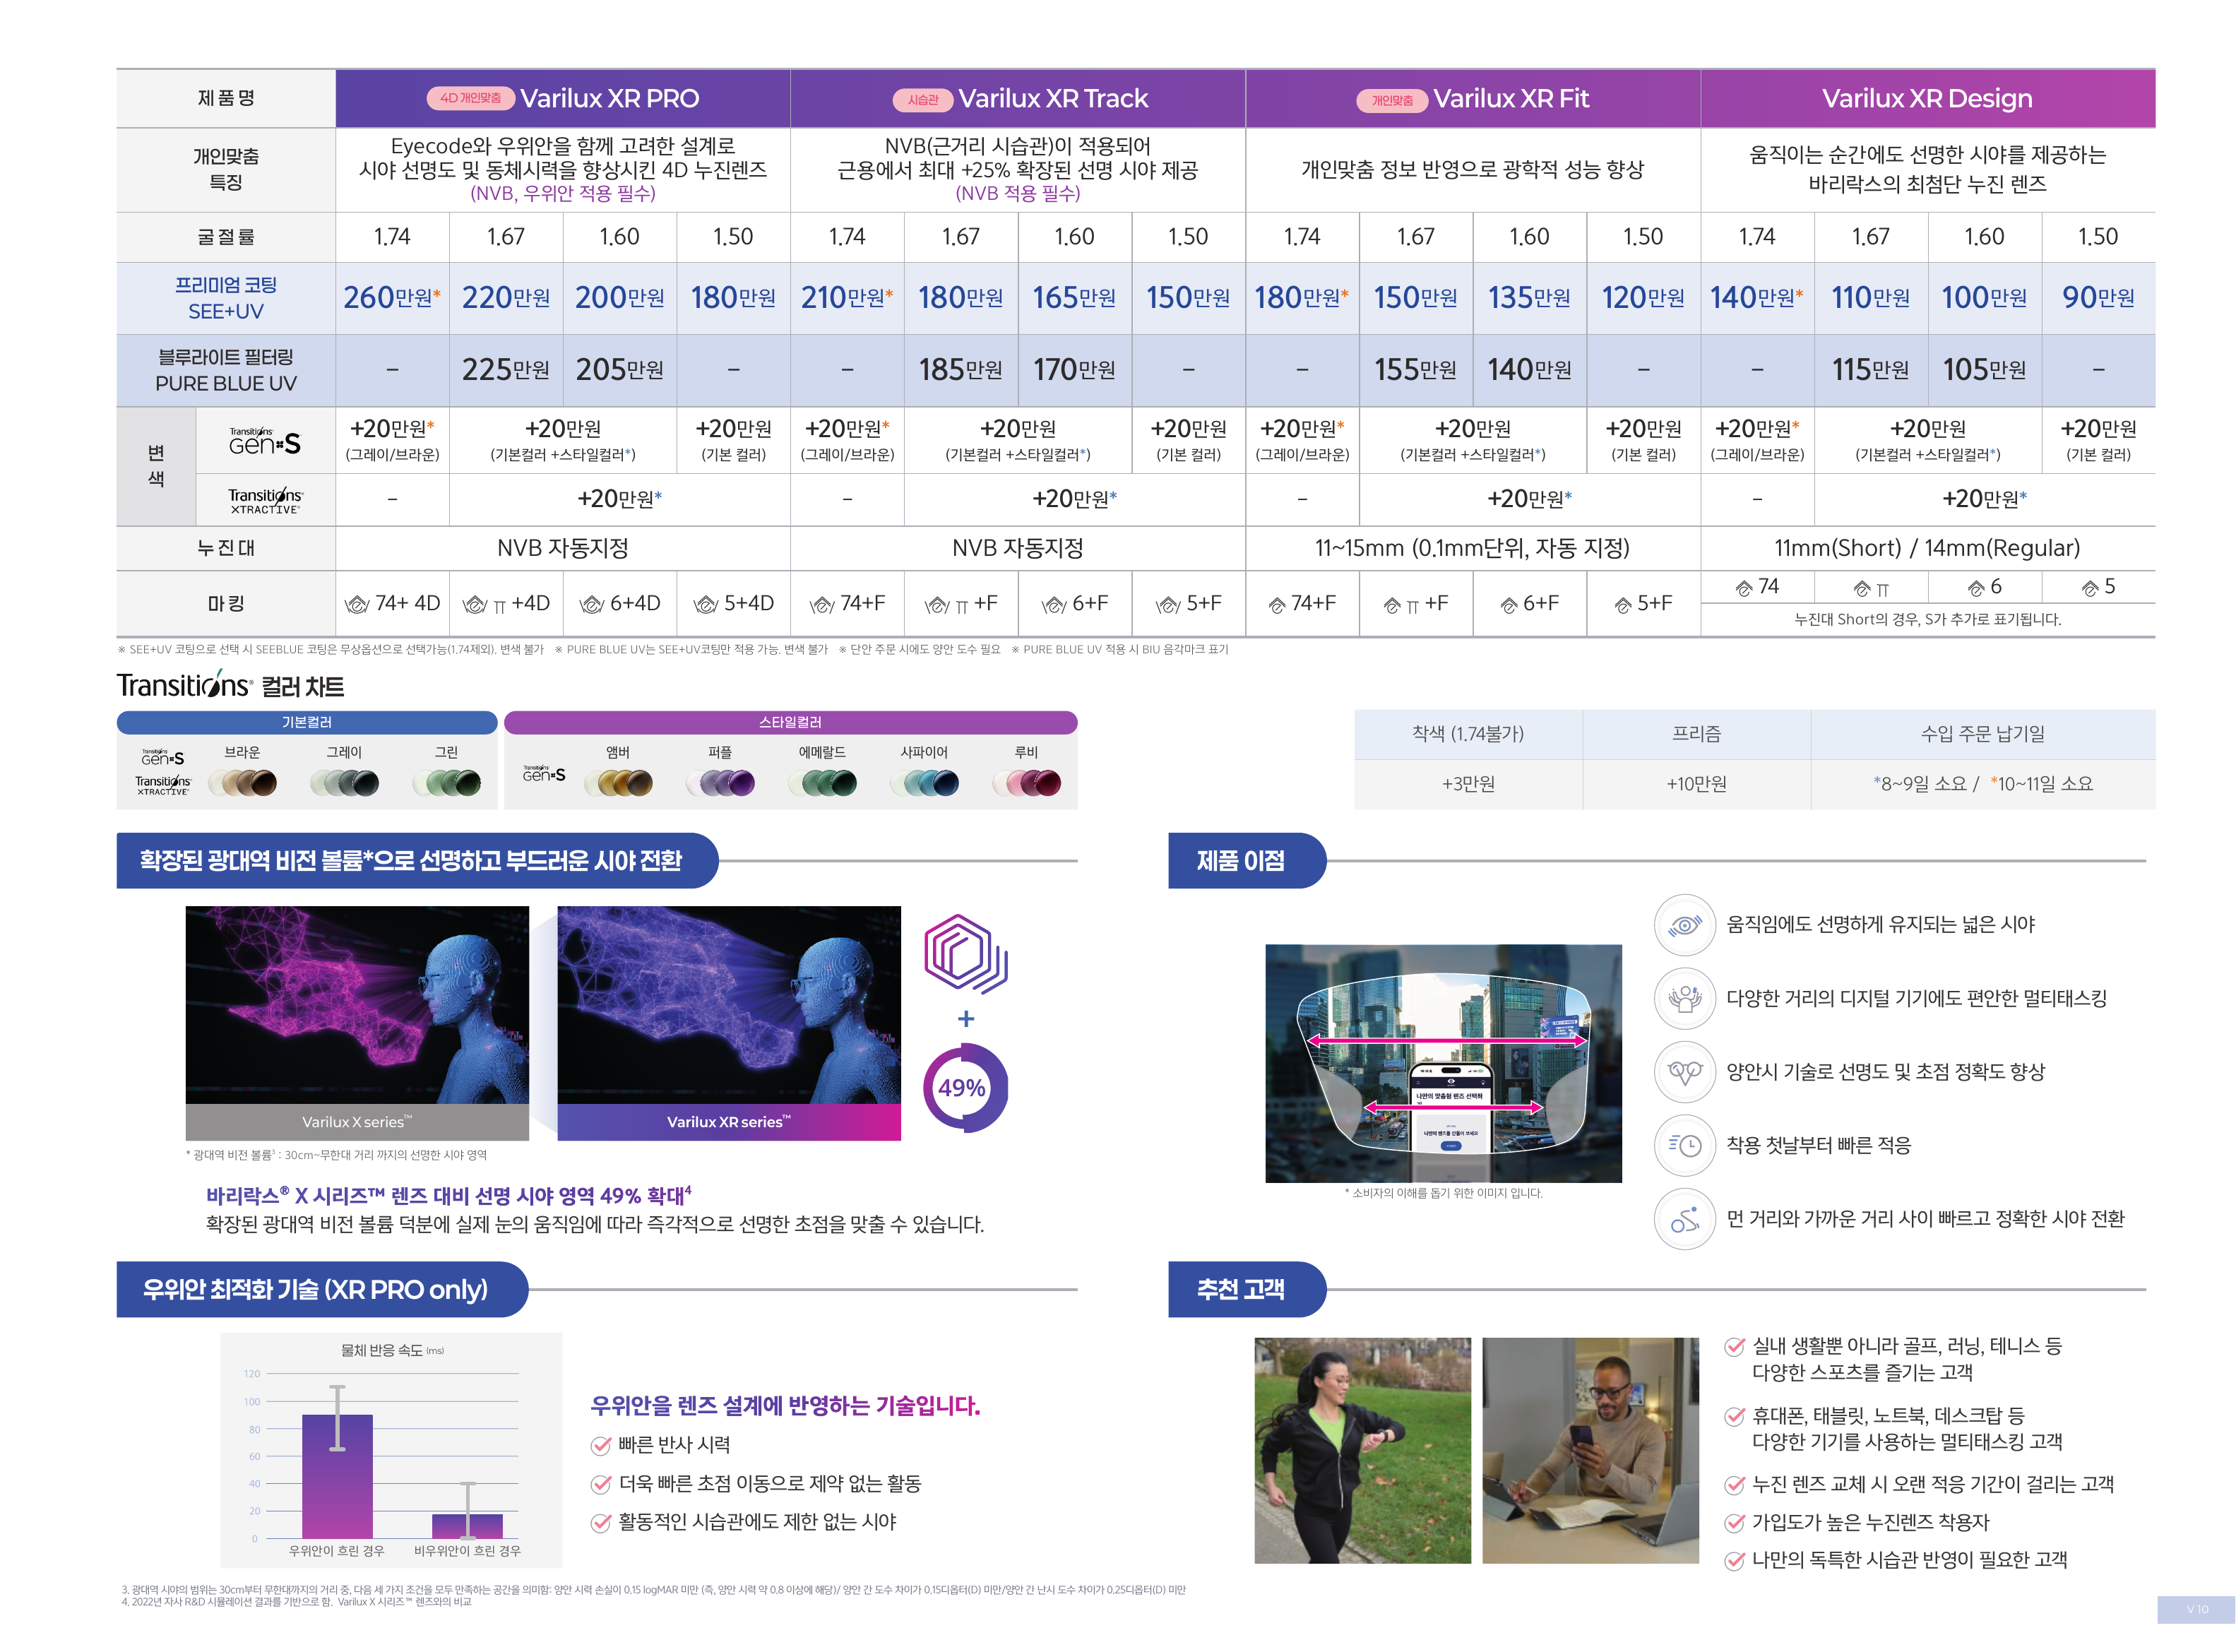Viewport: 2236px width, 1652px height.
Task: Click the 사파이어 lens color swatch
Action: 925,783
